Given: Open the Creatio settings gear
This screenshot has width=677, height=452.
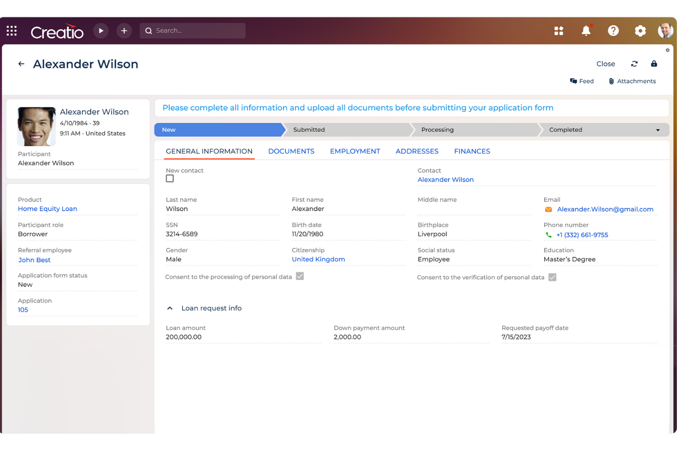Looking at the screenshot, I should point(640,31).
